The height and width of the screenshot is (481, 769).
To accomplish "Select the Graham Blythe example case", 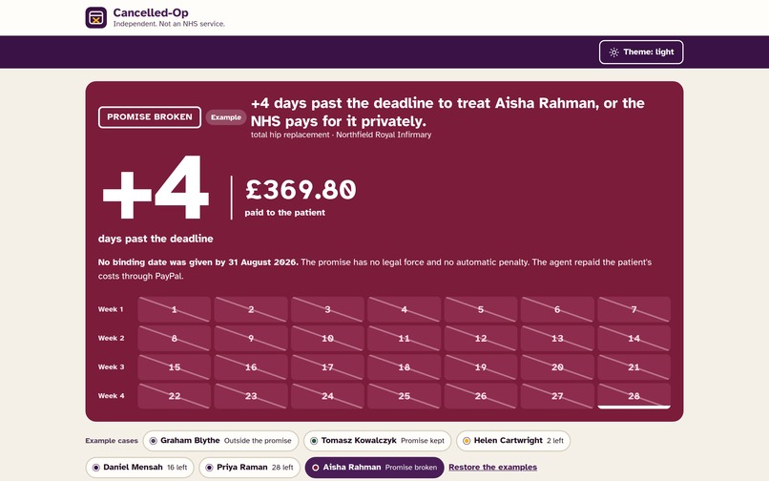I will tap(220, 441).
